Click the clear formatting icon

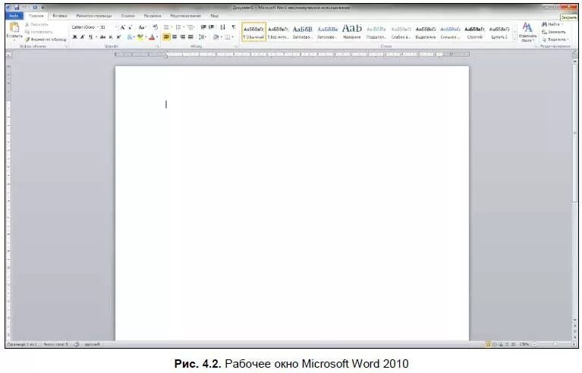[155, 27]
